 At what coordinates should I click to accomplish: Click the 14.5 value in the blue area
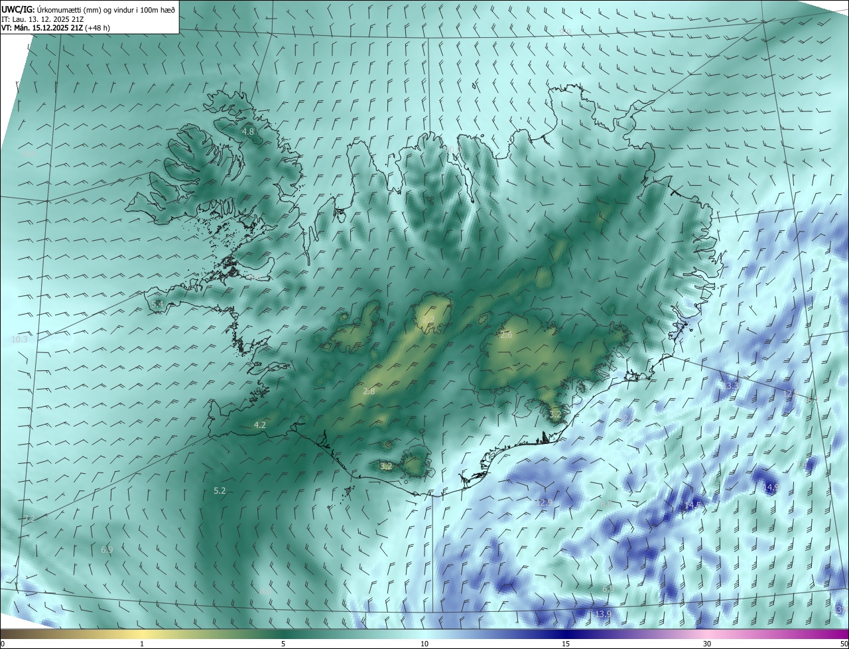[692, 505]
